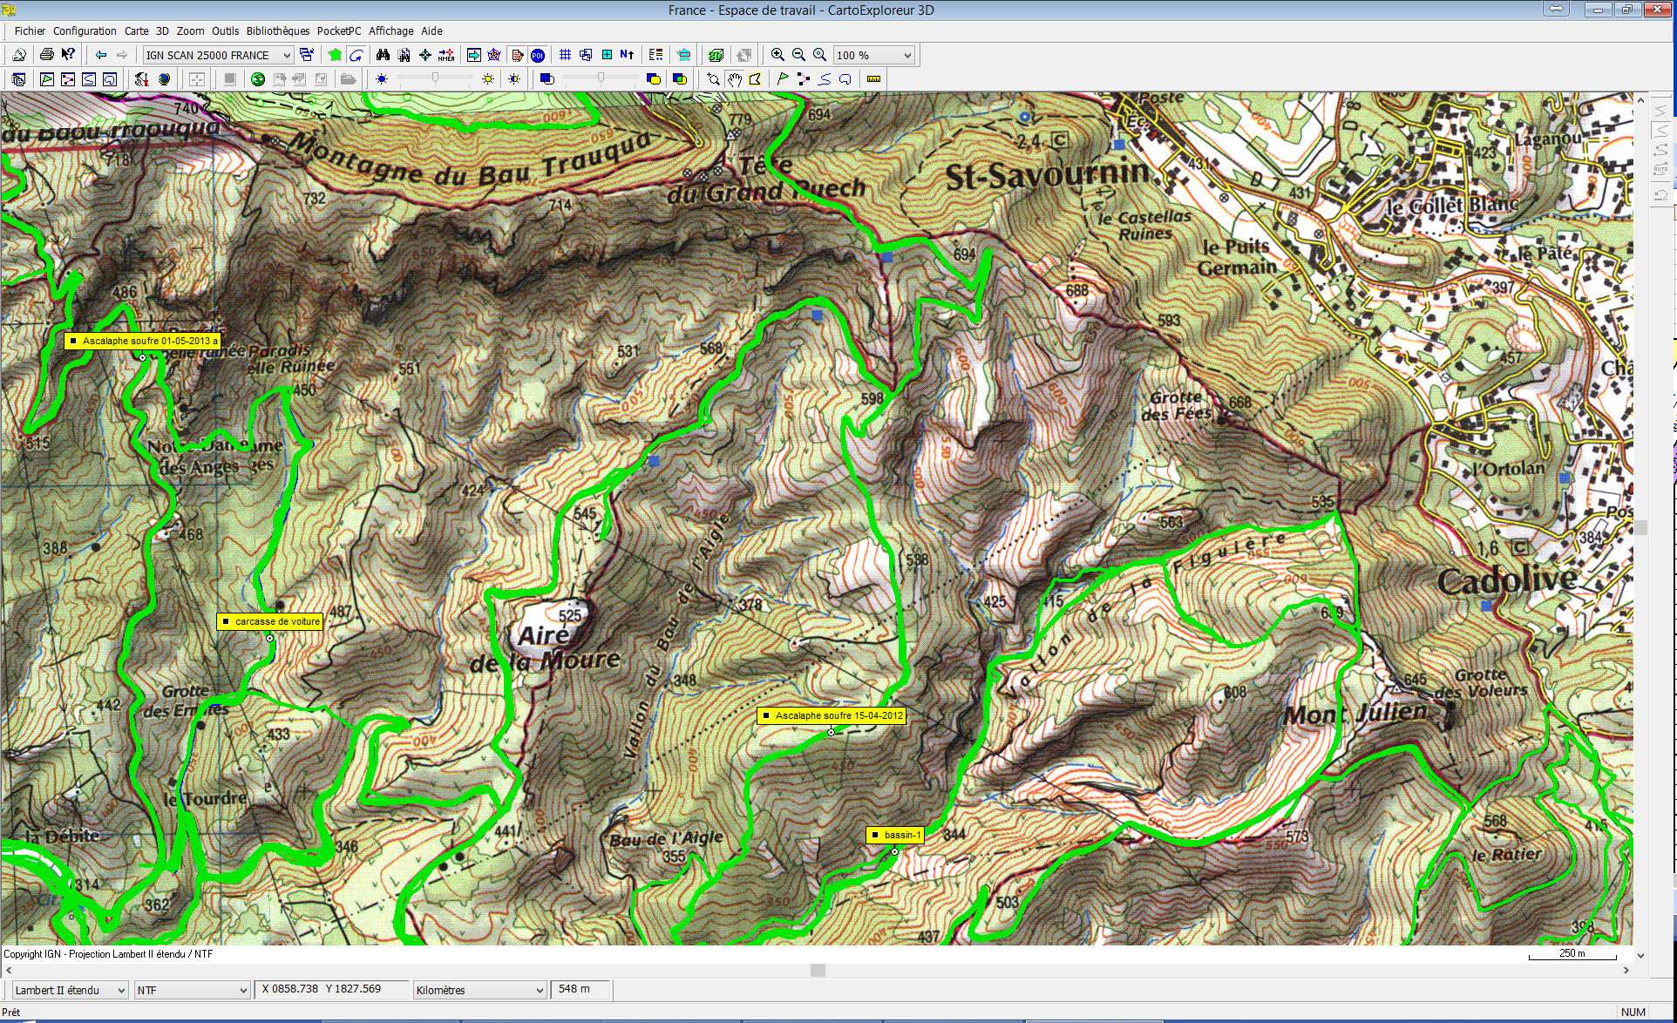Image resolution: width=1677 pixels, height=1023 pixels.
Task: Open the IGN SCAN 25000 FRANCE map dropdown
Action: pyautogui.click(x=218, y=55)
